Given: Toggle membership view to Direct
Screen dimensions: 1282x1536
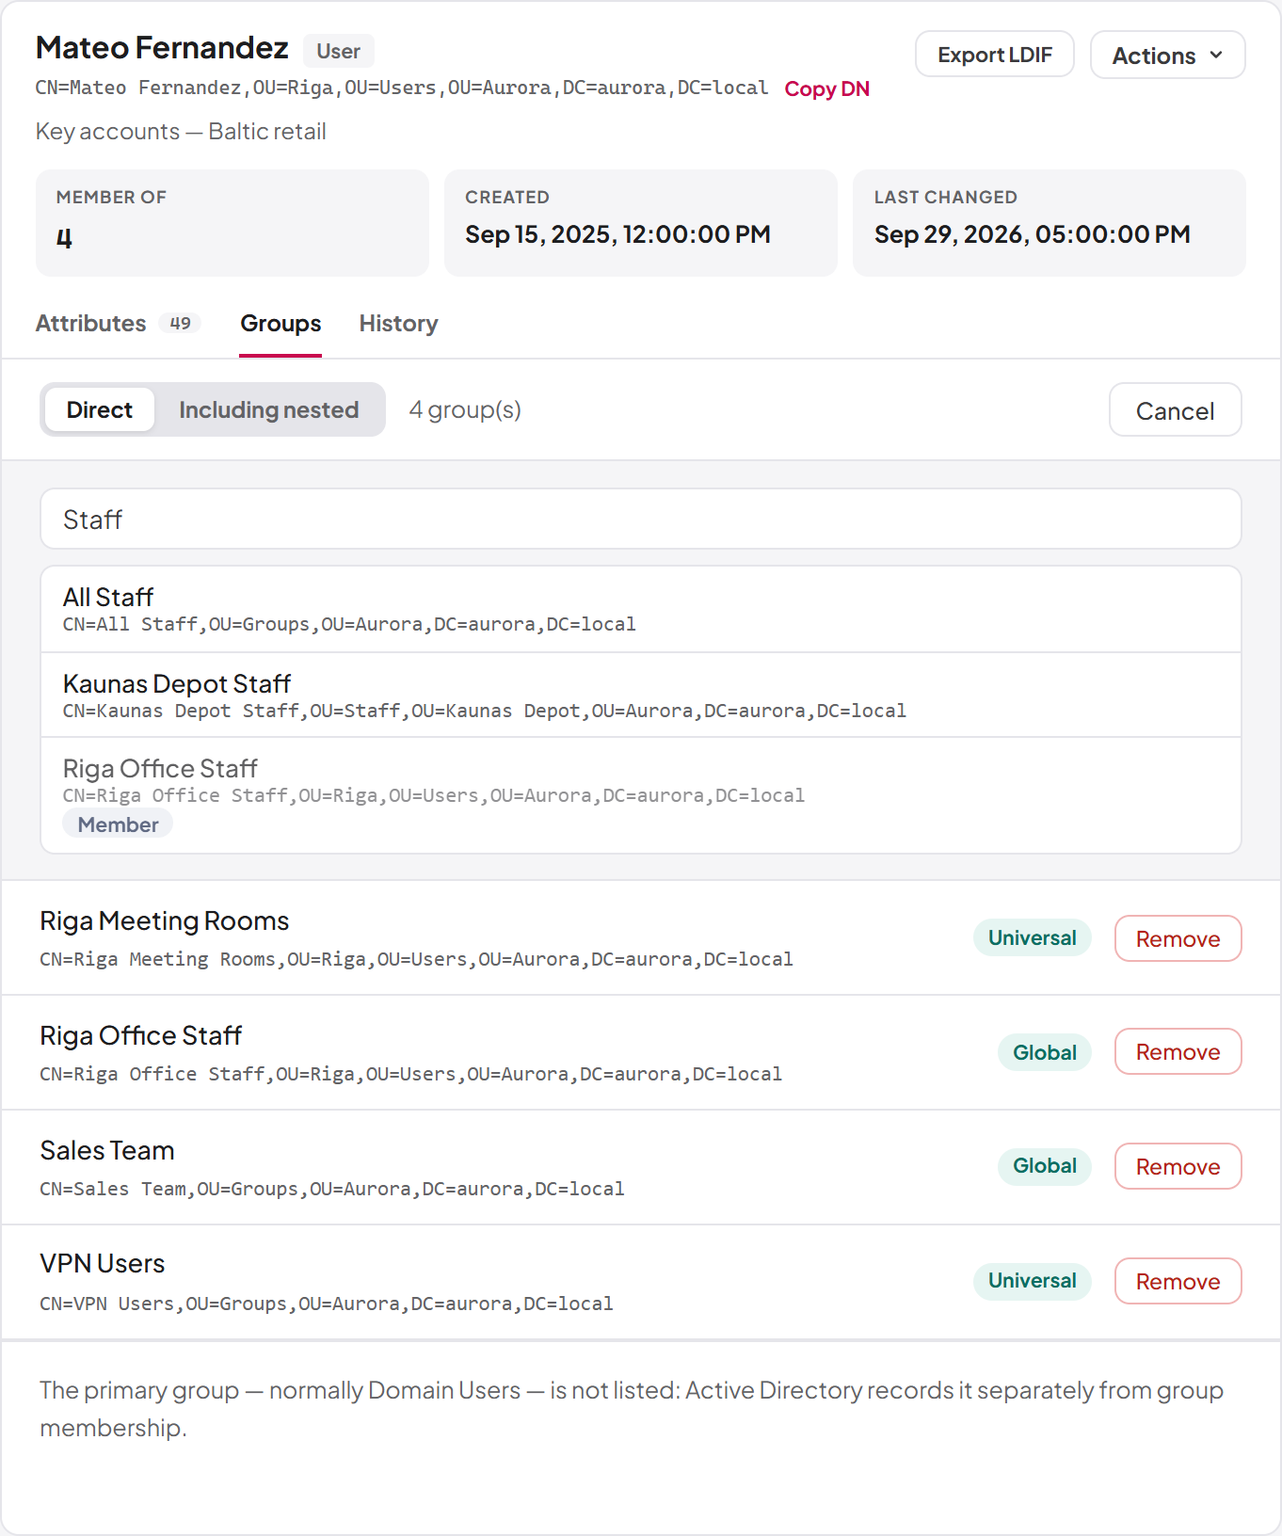Looking at the screenshot, I should [x=100, y=410].
